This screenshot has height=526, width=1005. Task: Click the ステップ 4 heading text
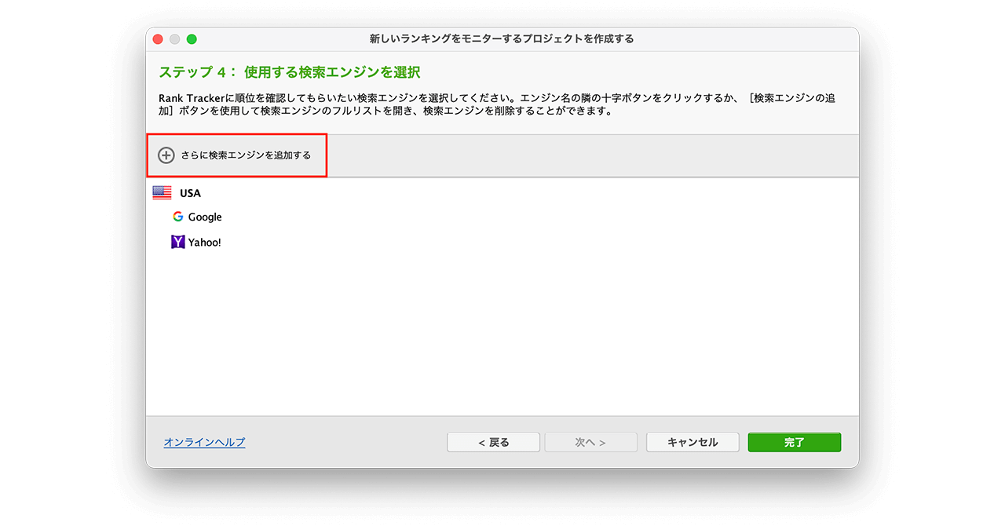point(289,72)
